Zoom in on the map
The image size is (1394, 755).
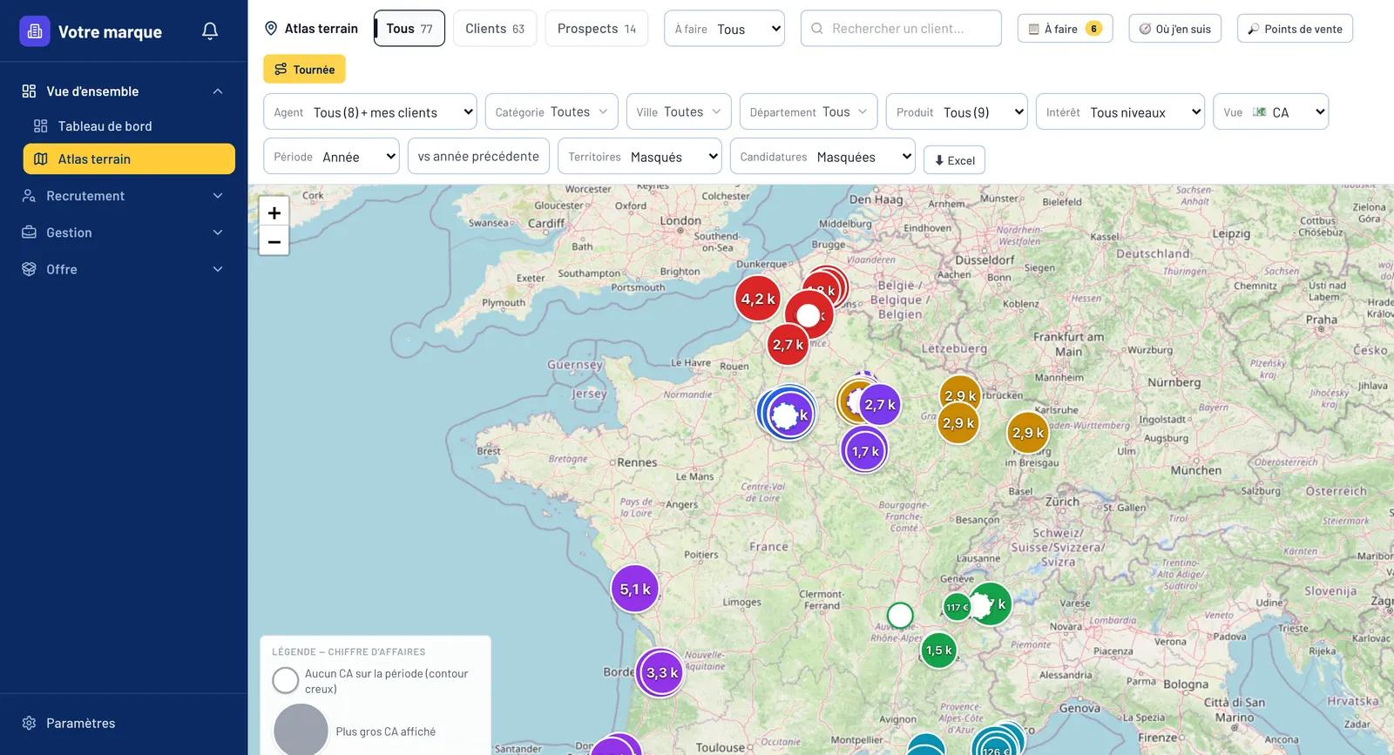(274, 212)
